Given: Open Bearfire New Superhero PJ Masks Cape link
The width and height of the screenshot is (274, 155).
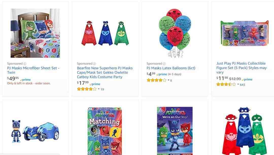Looking at the screenshot, I should pyautogui.click(x=105, y=73).
